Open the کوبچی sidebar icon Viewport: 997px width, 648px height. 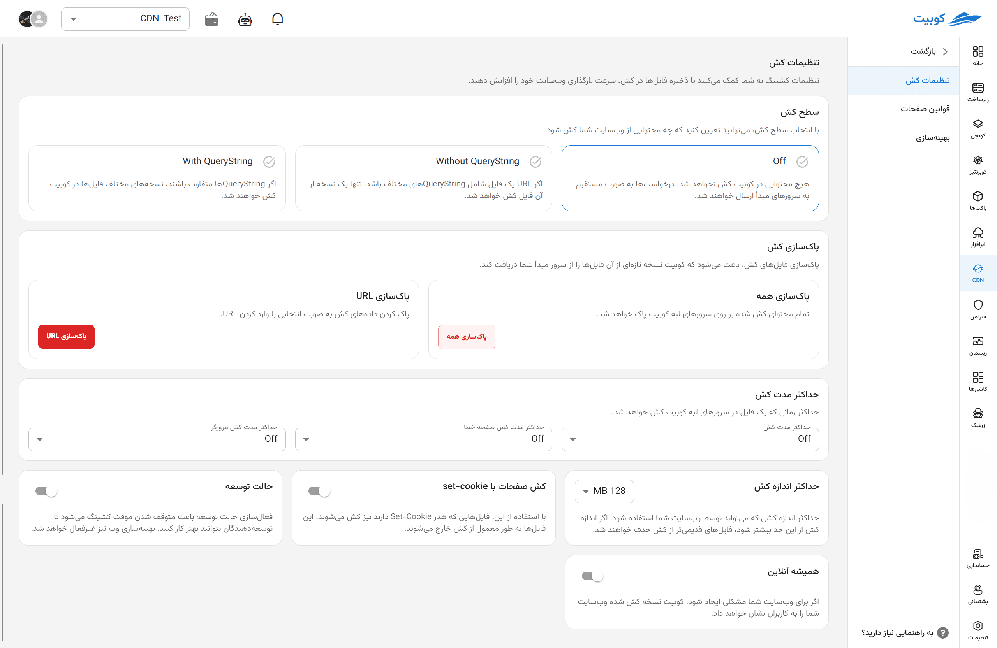[x=978, y=128]
